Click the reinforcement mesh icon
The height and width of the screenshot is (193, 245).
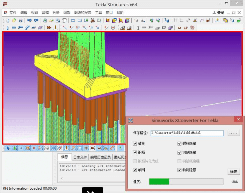192,28
